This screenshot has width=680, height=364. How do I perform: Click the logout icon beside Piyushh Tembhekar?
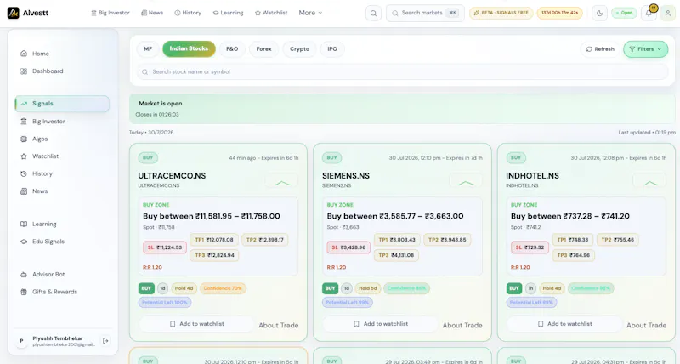[x=105, y=341]
